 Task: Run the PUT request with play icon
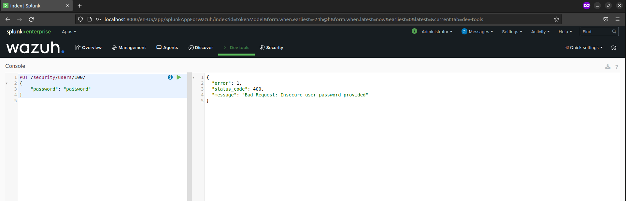(x=179, y=77)
